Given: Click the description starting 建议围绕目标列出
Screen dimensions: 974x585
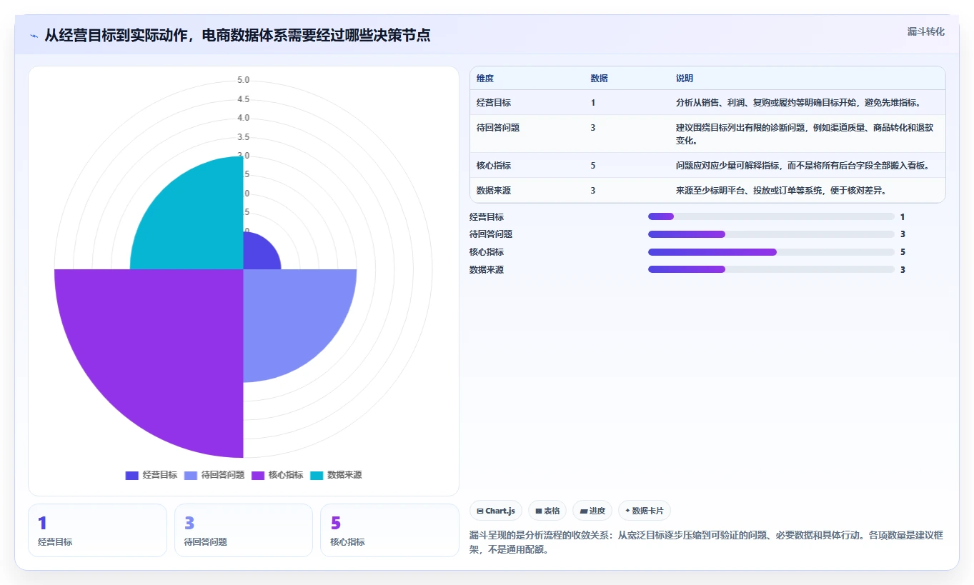Looking at the screenshot, I should tap(805, 134).
